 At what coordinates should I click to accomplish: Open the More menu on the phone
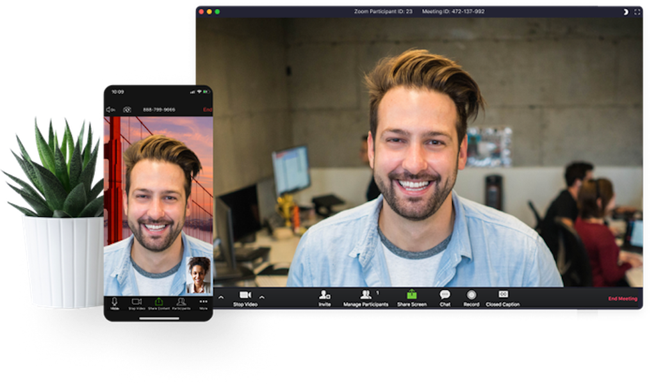204,301
